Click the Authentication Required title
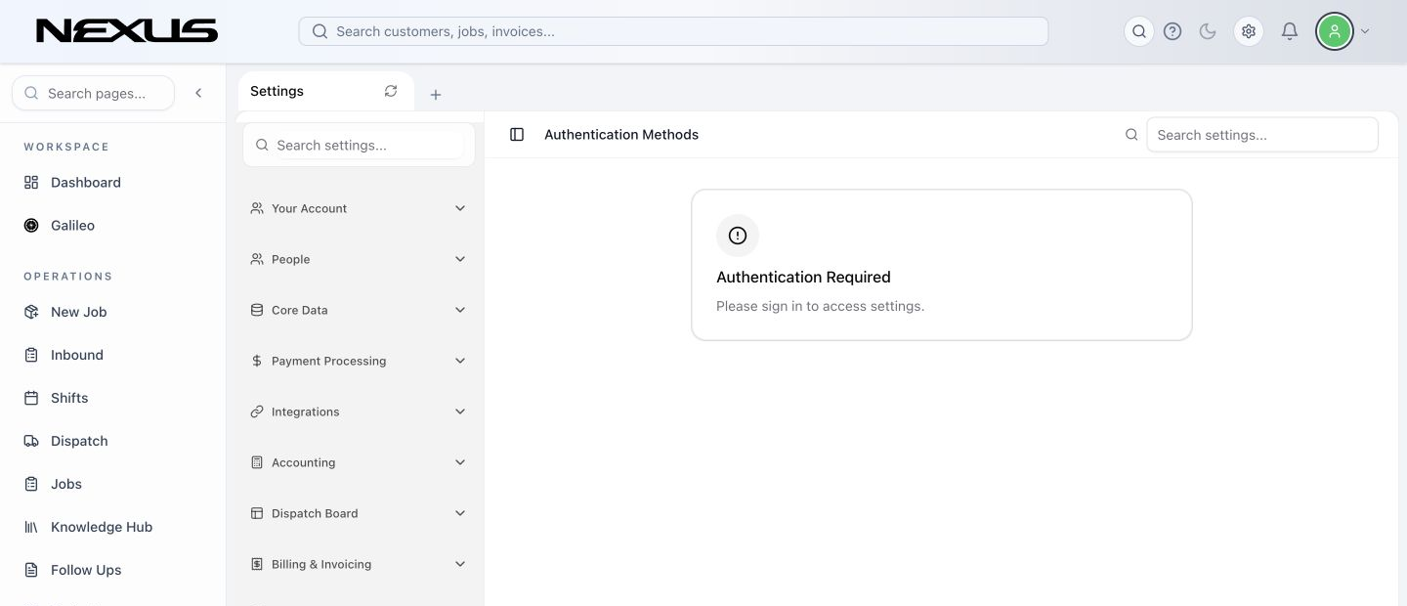 pyautogui.click(x=803, y=277)
